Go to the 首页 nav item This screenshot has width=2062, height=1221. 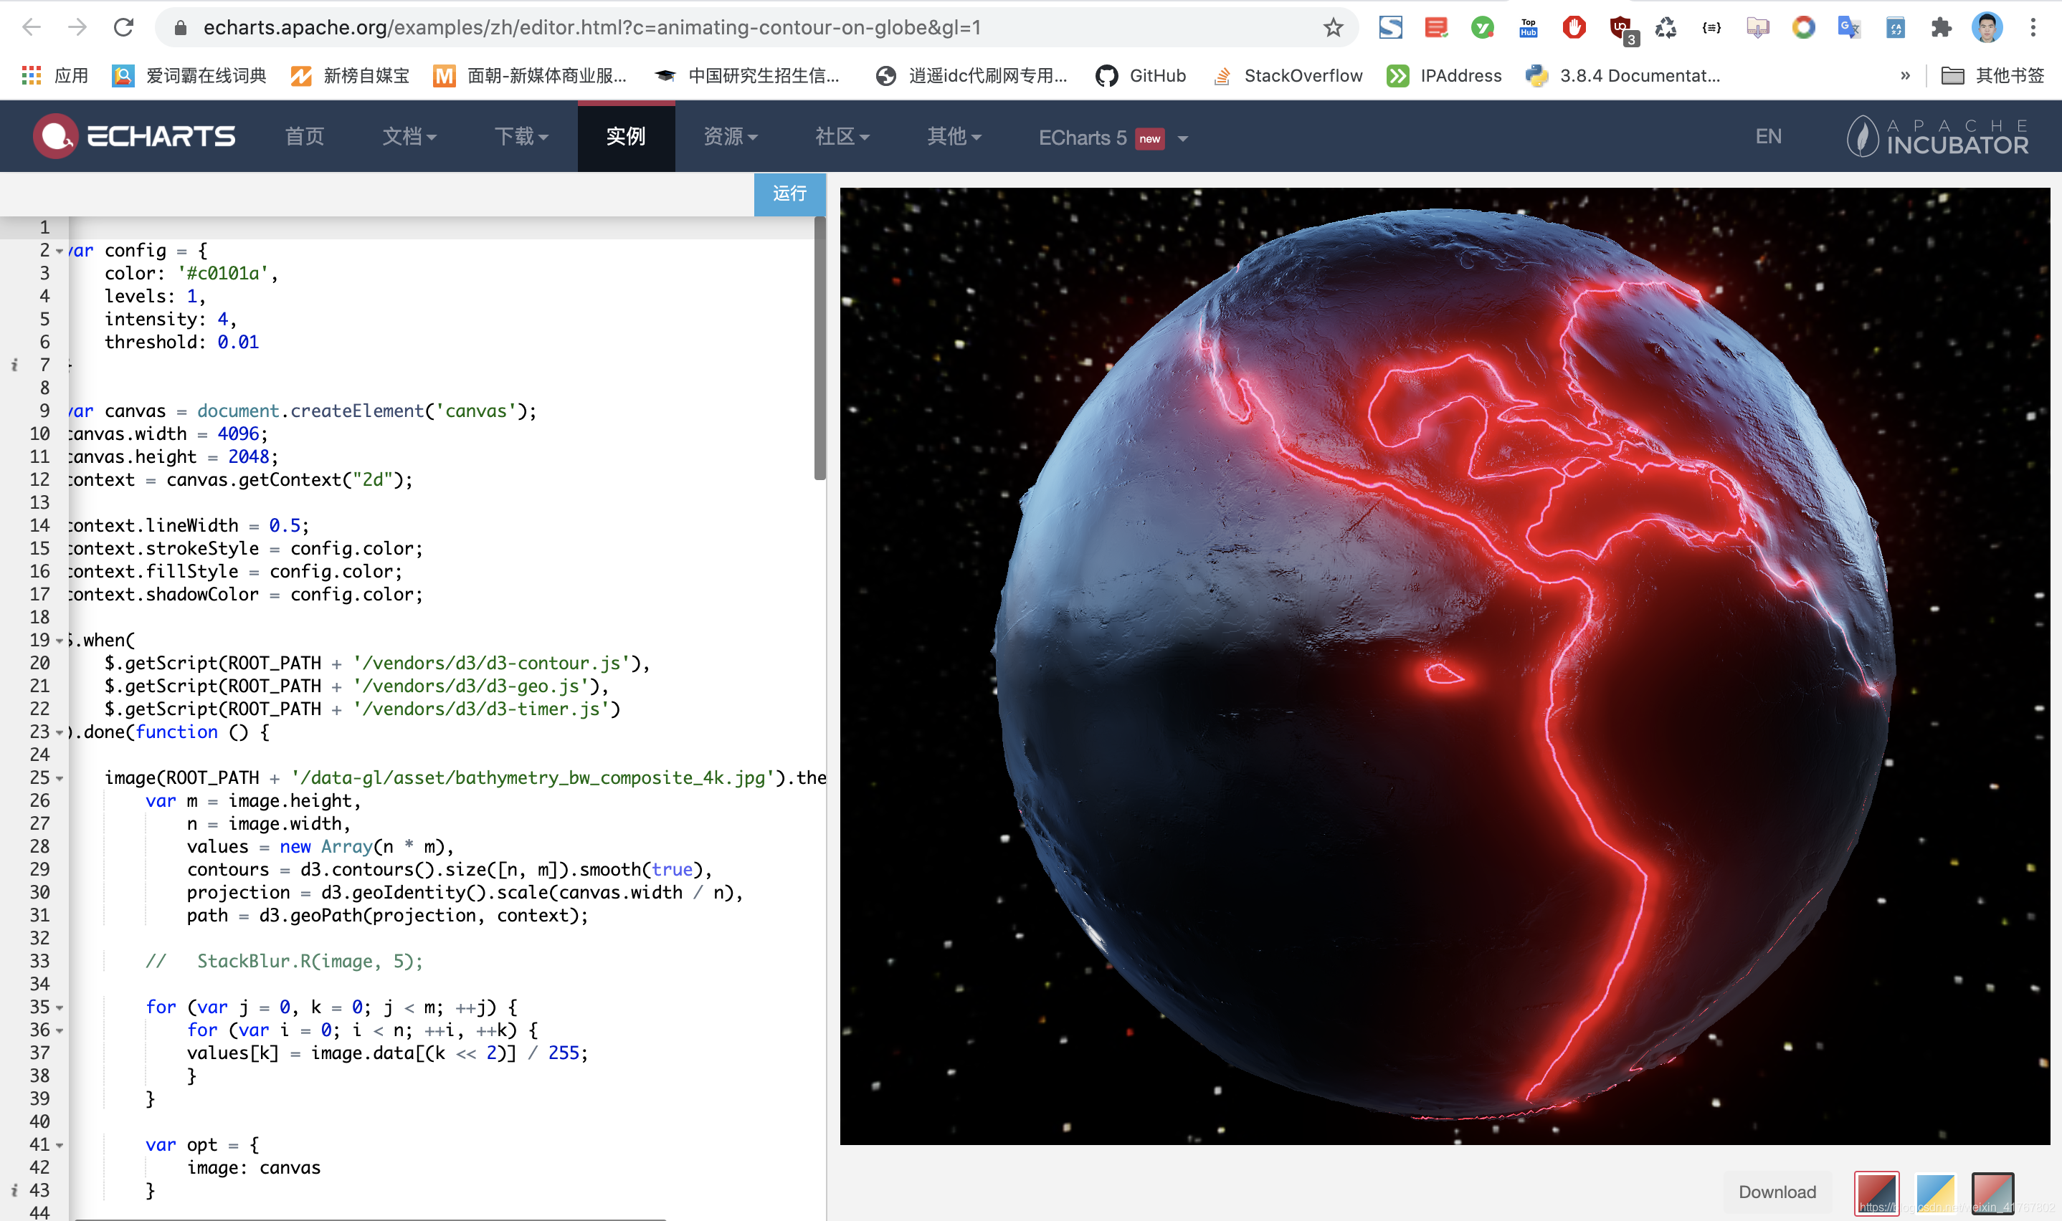305,137
